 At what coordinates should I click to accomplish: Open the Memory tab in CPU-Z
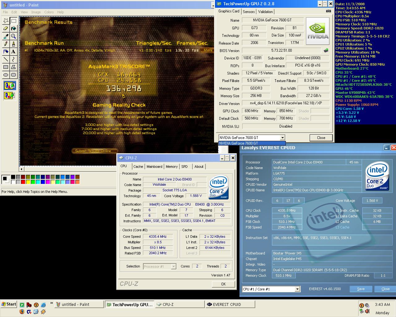click(x=172, y=167)
